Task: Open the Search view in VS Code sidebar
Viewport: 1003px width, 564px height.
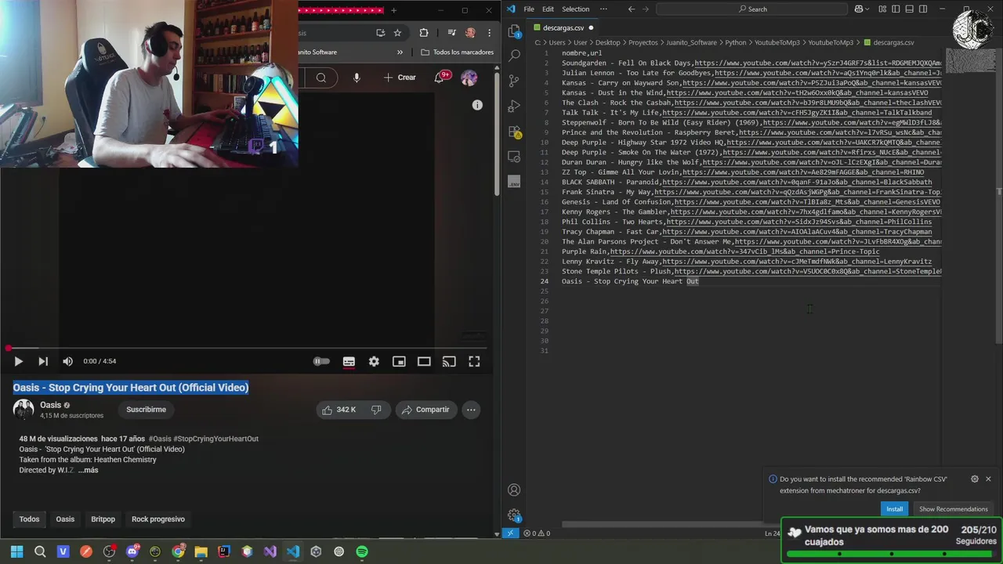Action: (x=514, y=56)
